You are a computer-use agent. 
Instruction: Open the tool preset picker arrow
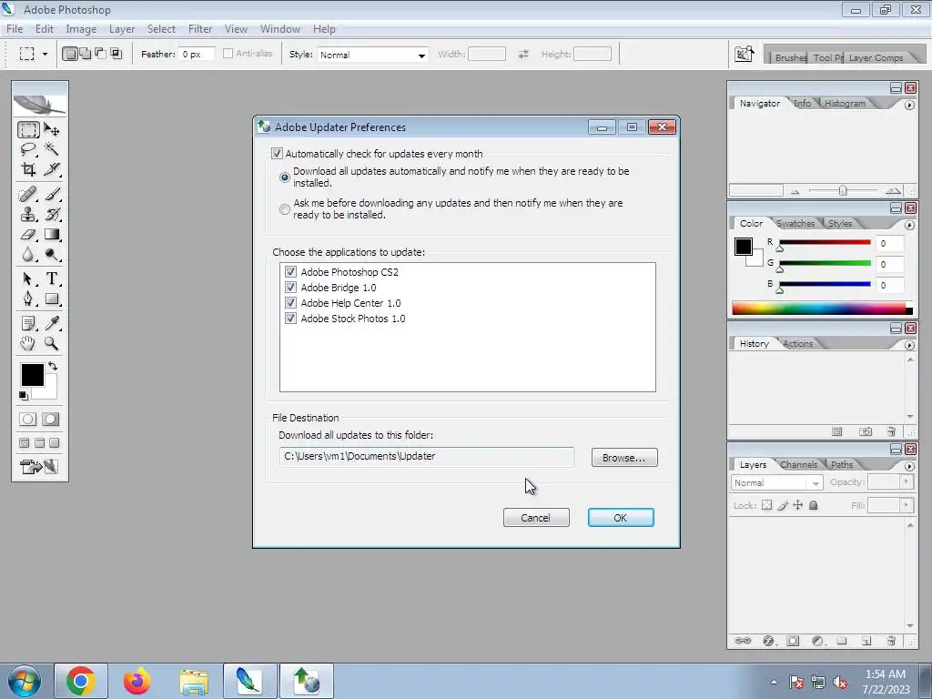click(x=45, y=54)
